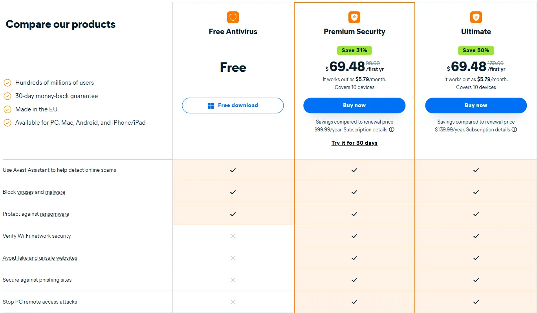The image size is (537, 313).
Task: Click the green check icon beside 30-day money-back guarantee
Action: point(7,96)
